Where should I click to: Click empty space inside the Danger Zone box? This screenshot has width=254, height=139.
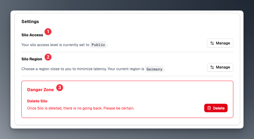(152, 92)
